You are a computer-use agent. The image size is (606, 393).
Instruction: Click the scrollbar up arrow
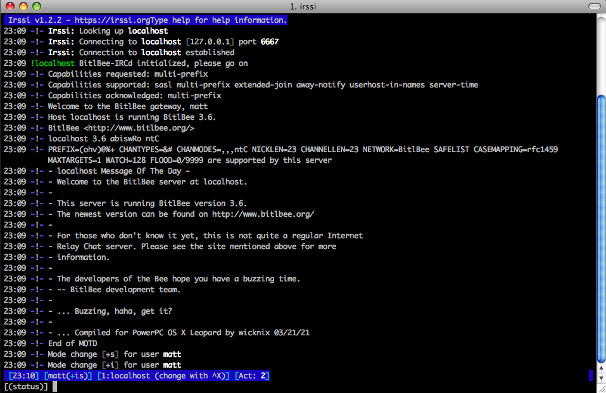click(601, 368)
